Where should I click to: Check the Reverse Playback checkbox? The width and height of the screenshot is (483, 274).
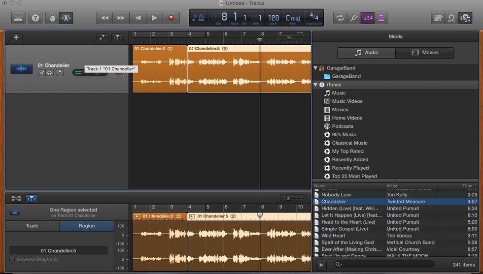coord(12,260)
